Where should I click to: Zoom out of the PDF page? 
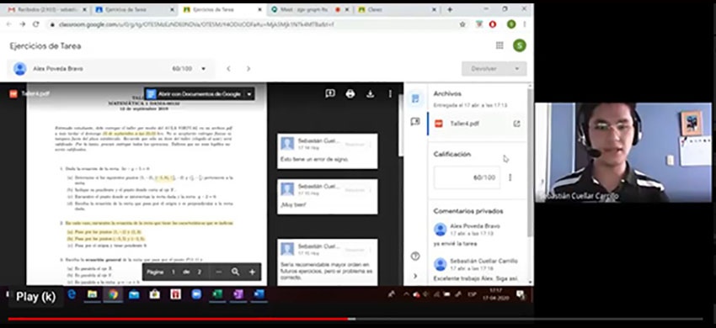[219, 272]
